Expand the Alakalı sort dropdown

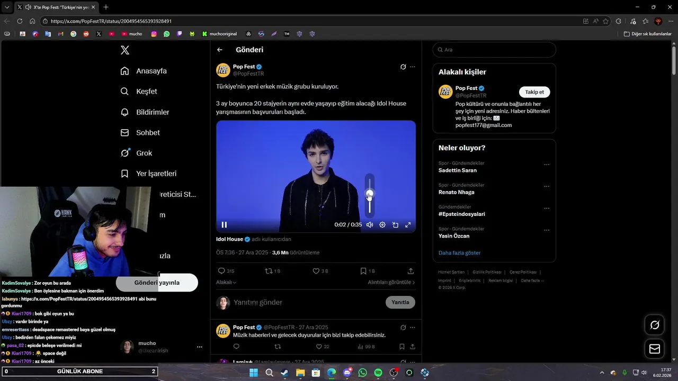[226, 283]
